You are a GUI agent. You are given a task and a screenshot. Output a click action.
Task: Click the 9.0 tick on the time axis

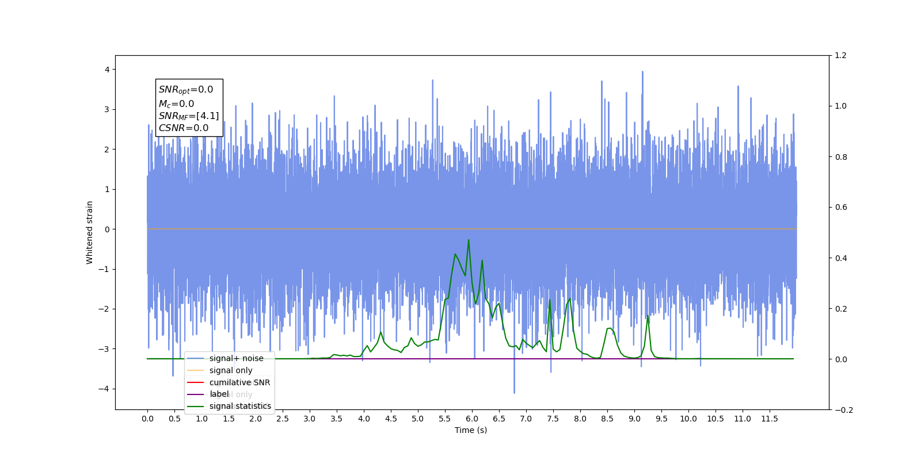click(634, 419)
